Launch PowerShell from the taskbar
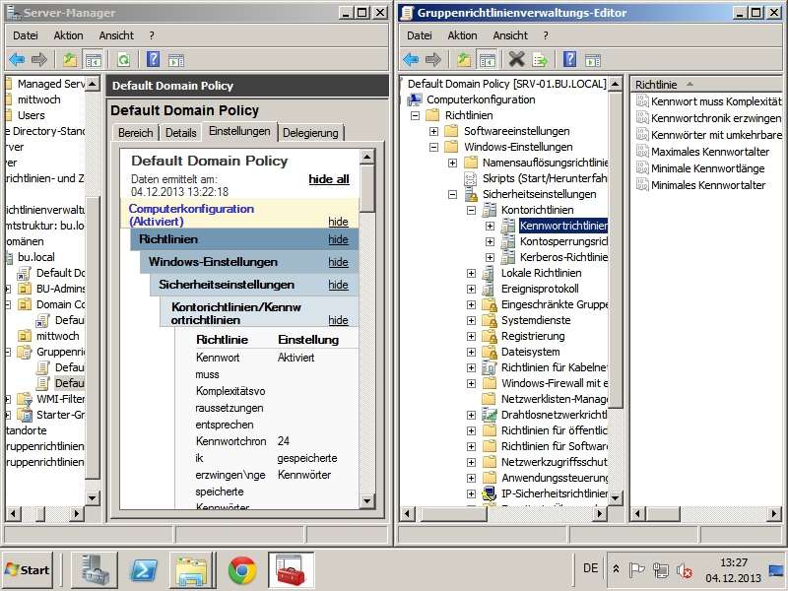 click(145, 569)
